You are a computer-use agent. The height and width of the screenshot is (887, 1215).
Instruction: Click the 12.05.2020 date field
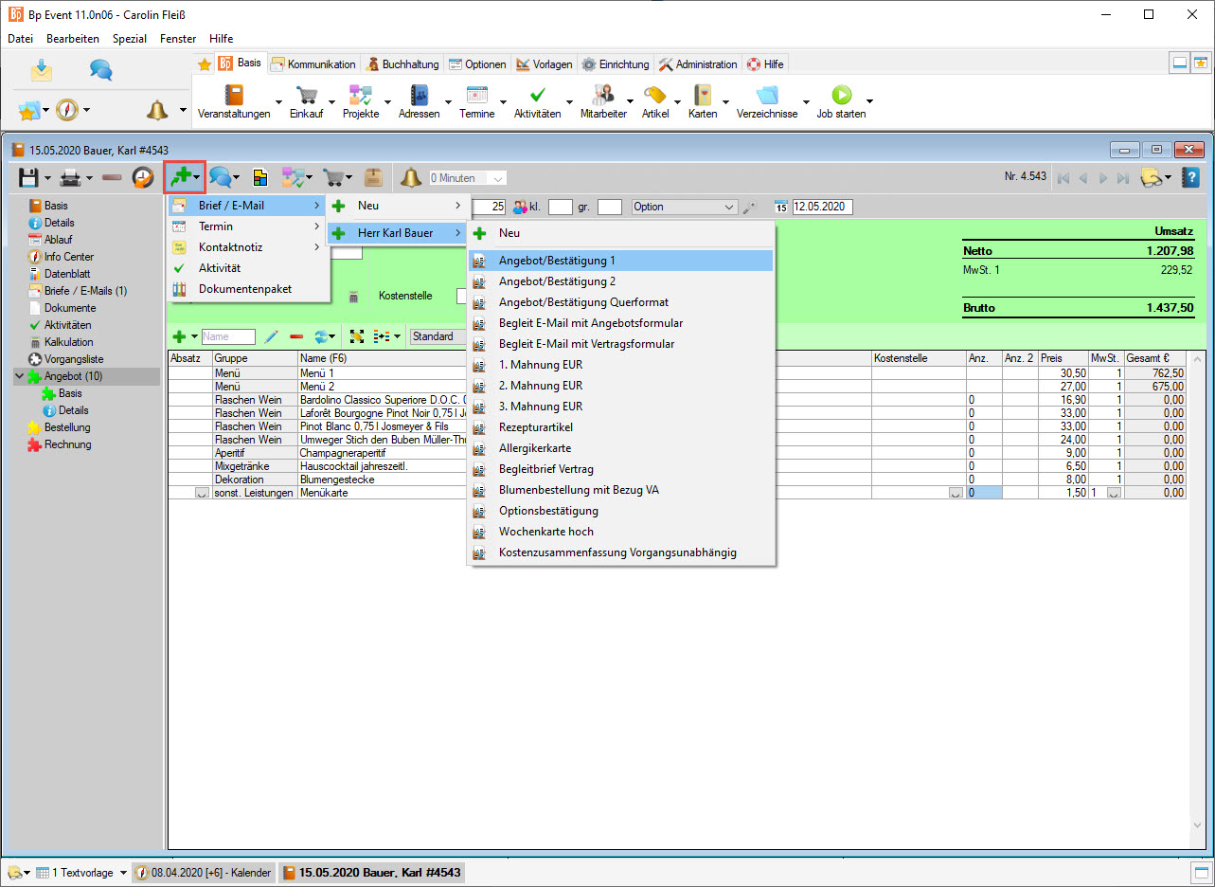[822, 207]
